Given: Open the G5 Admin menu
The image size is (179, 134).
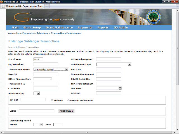Looking at the screenshot, I should coord(121,28).
